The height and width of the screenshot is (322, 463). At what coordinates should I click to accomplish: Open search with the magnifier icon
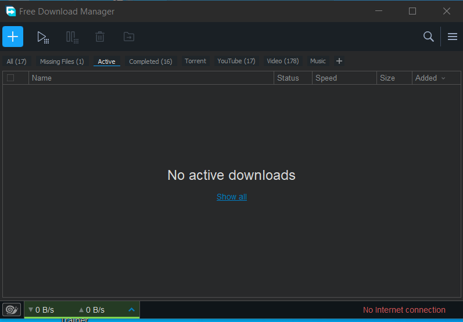[x=429, y=37]
